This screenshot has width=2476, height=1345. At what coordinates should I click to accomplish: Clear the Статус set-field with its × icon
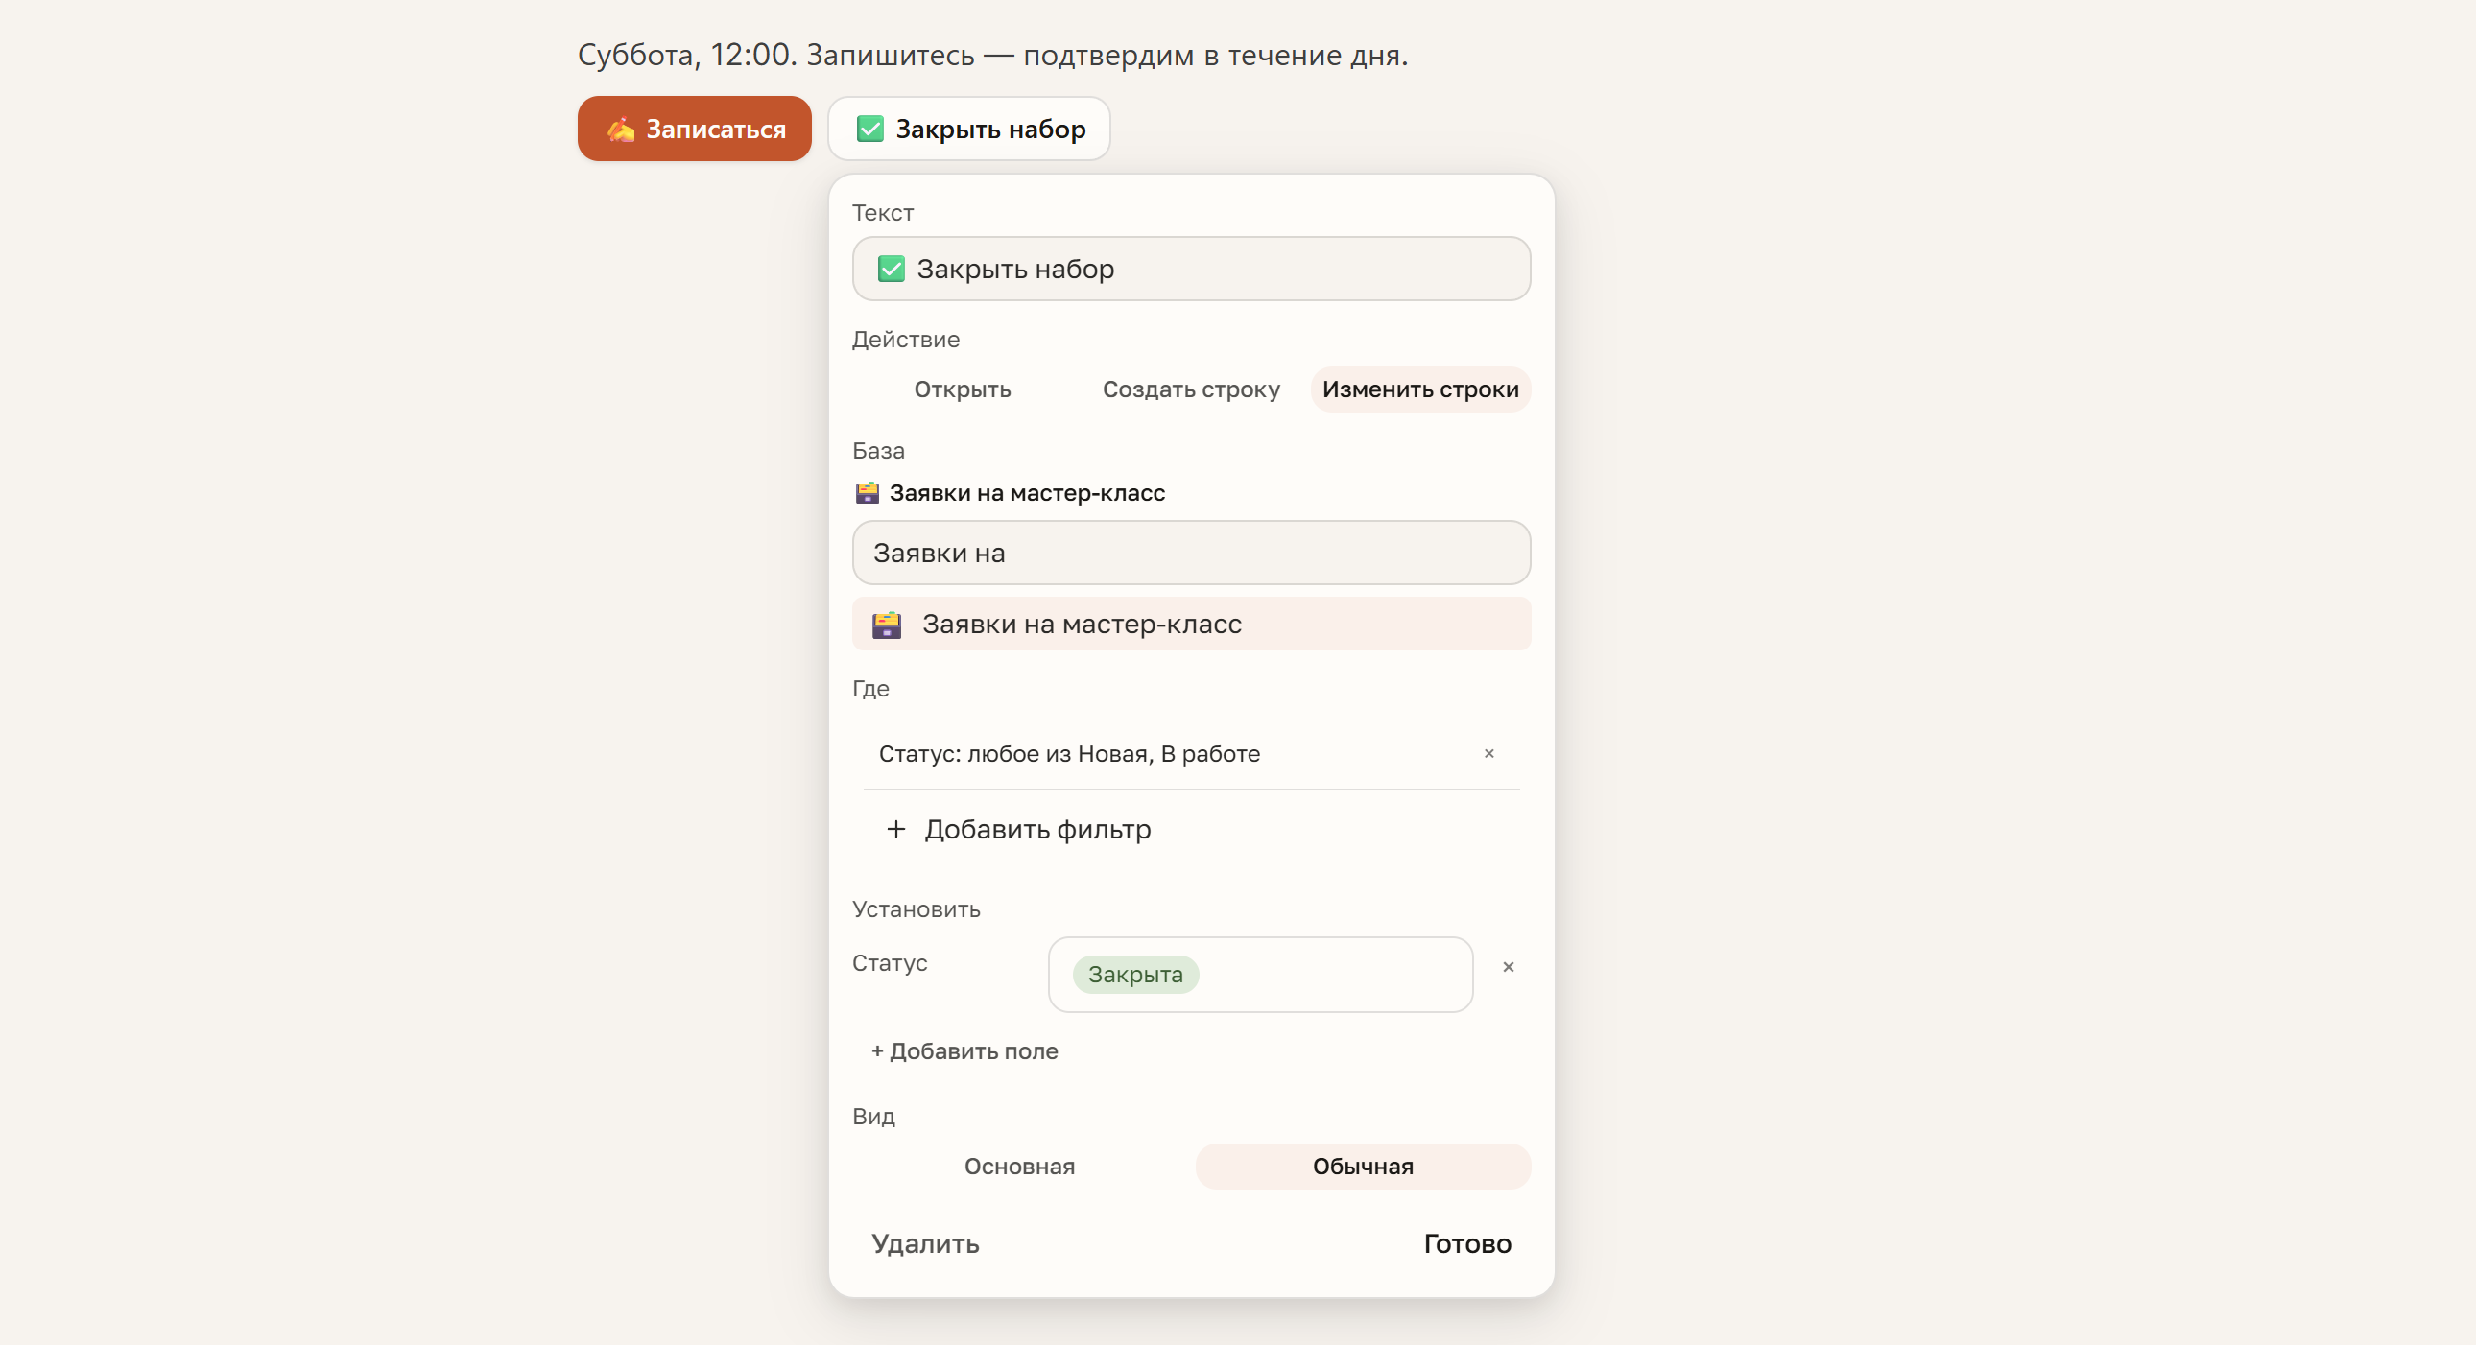[1508, 966]
